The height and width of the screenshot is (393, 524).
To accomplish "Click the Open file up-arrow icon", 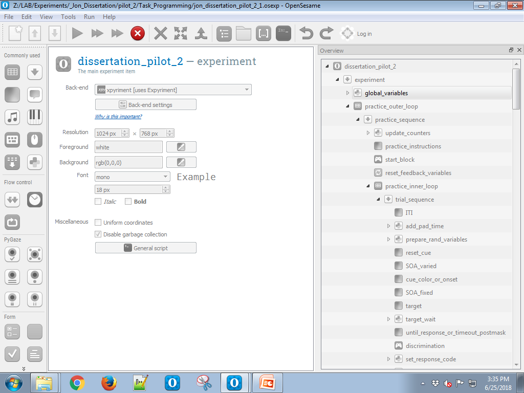I will coord(35,33).
